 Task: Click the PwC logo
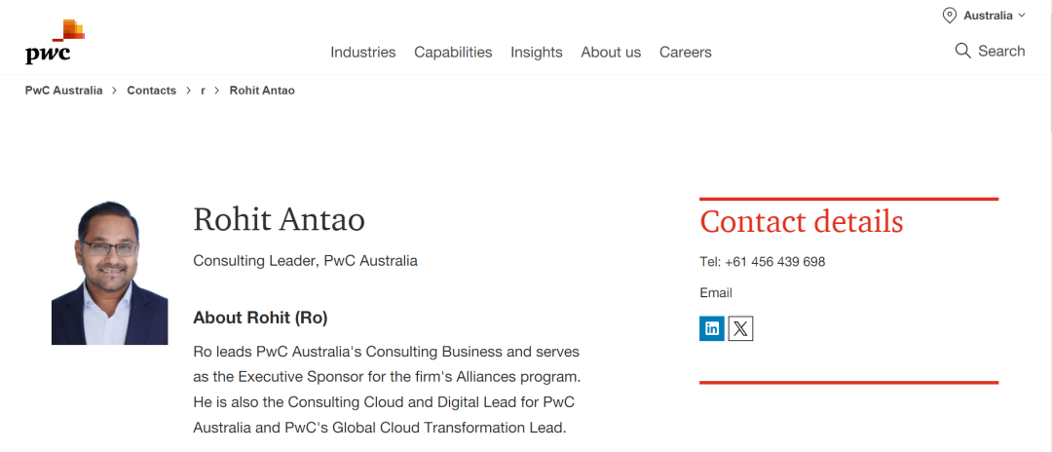(49, 42)
